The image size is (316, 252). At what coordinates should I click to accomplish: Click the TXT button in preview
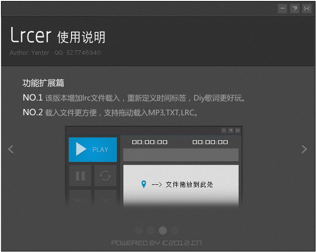pos(105,199)
